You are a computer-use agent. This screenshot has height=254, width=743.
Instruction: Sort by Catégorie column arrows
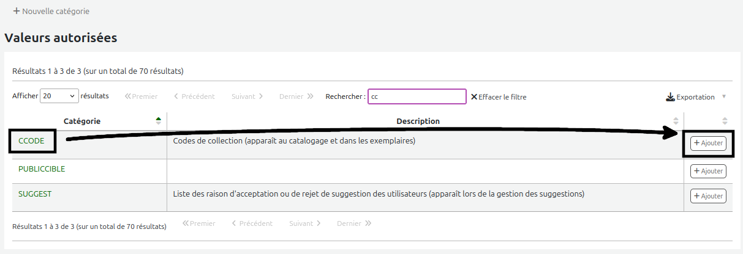coord(159,121)
